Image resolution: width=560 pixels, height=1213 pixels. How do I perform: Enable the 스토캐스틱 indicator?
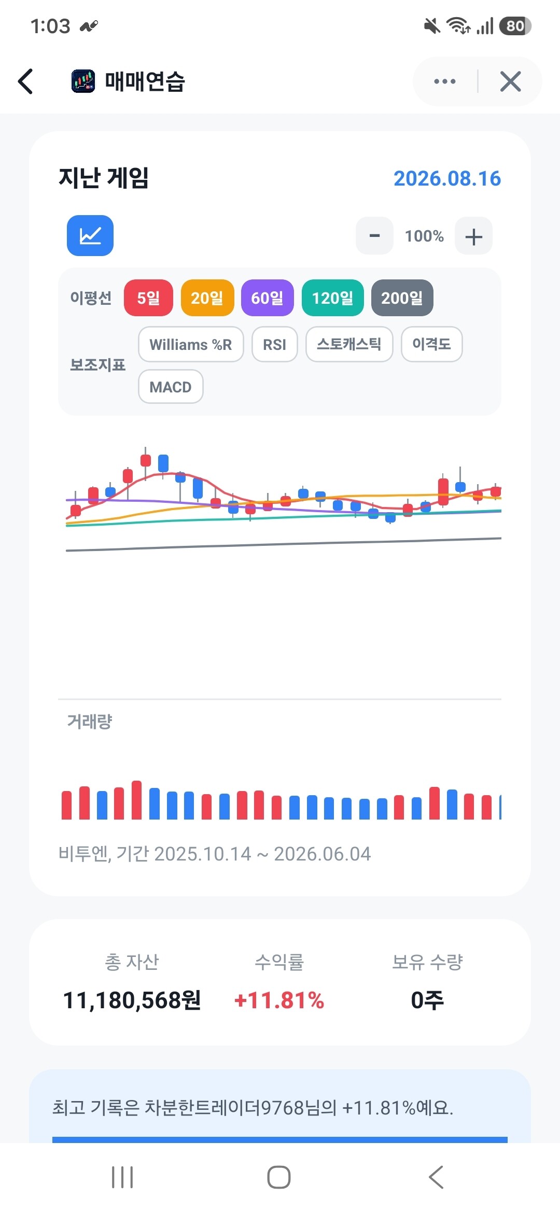[x=349, y=344]
